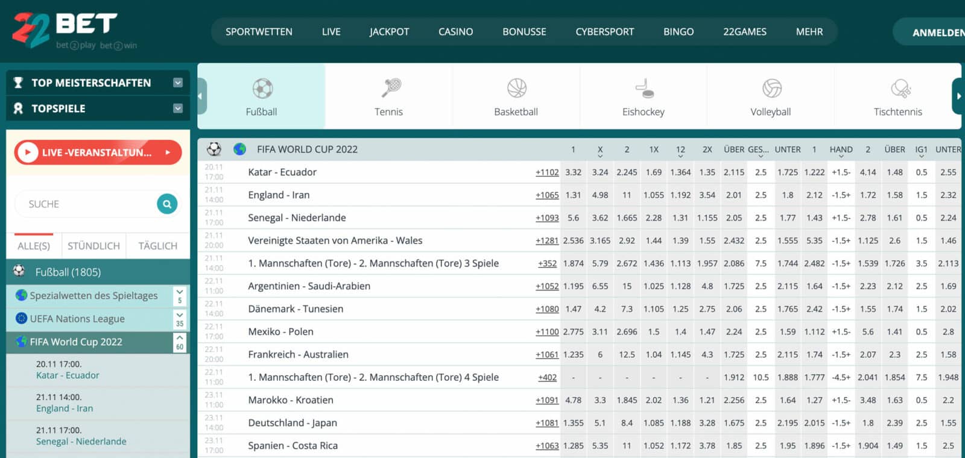Click the globe icon next to FIFA World Cup 2022 header

click(x=239, y=149)
